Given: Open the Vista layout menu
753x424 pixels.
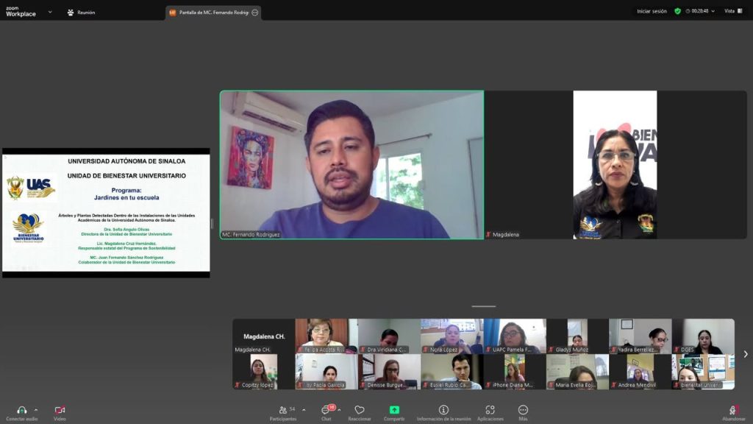Looking at the screenshot, I should (x=733, y=11).
